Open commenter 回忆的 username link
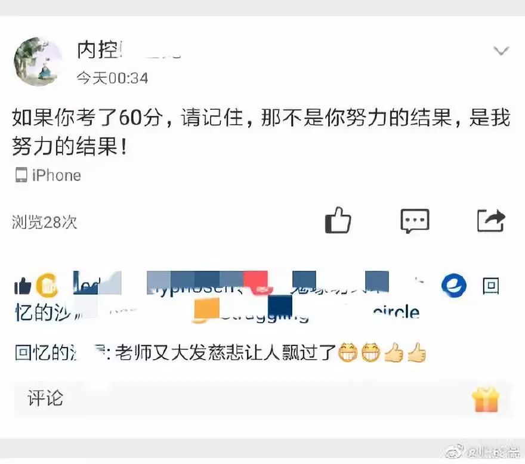 pyautogui.click(x=46, y=352)
